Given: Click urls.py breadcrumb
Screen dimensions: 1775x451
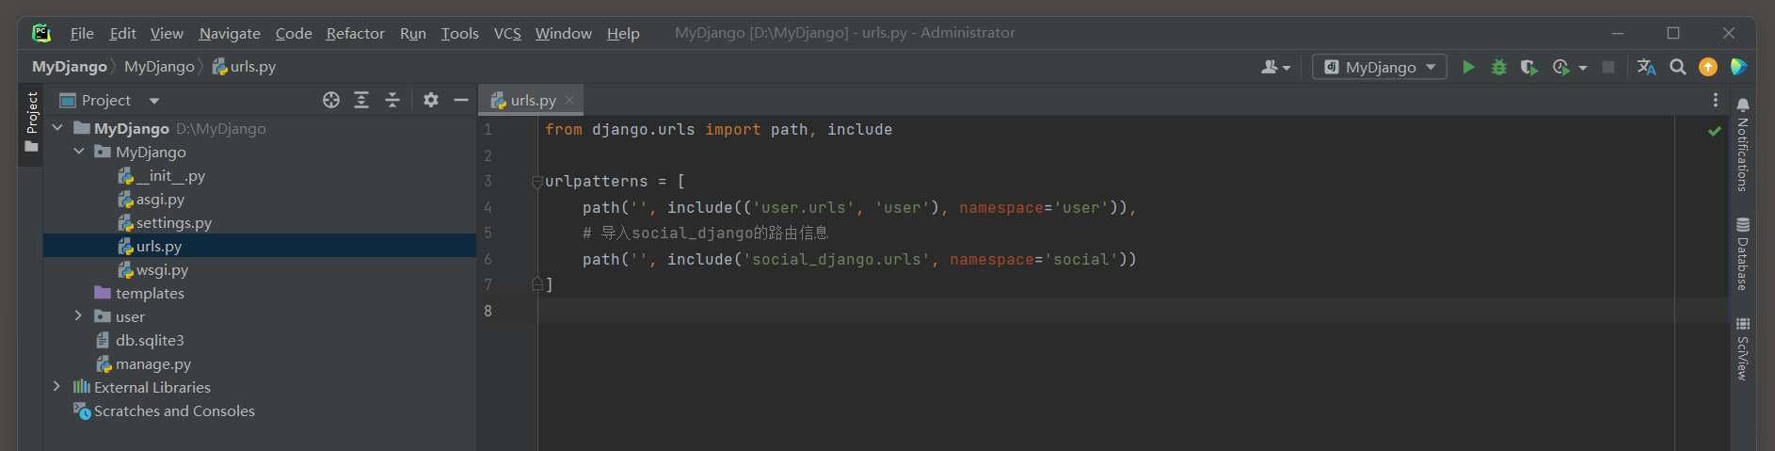Looking at the screenshot, I should coord(245,67).
